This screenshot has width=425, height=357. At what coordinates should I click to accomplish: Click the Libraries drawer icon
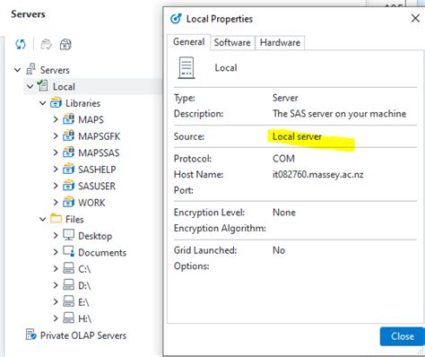click(56, 102)
